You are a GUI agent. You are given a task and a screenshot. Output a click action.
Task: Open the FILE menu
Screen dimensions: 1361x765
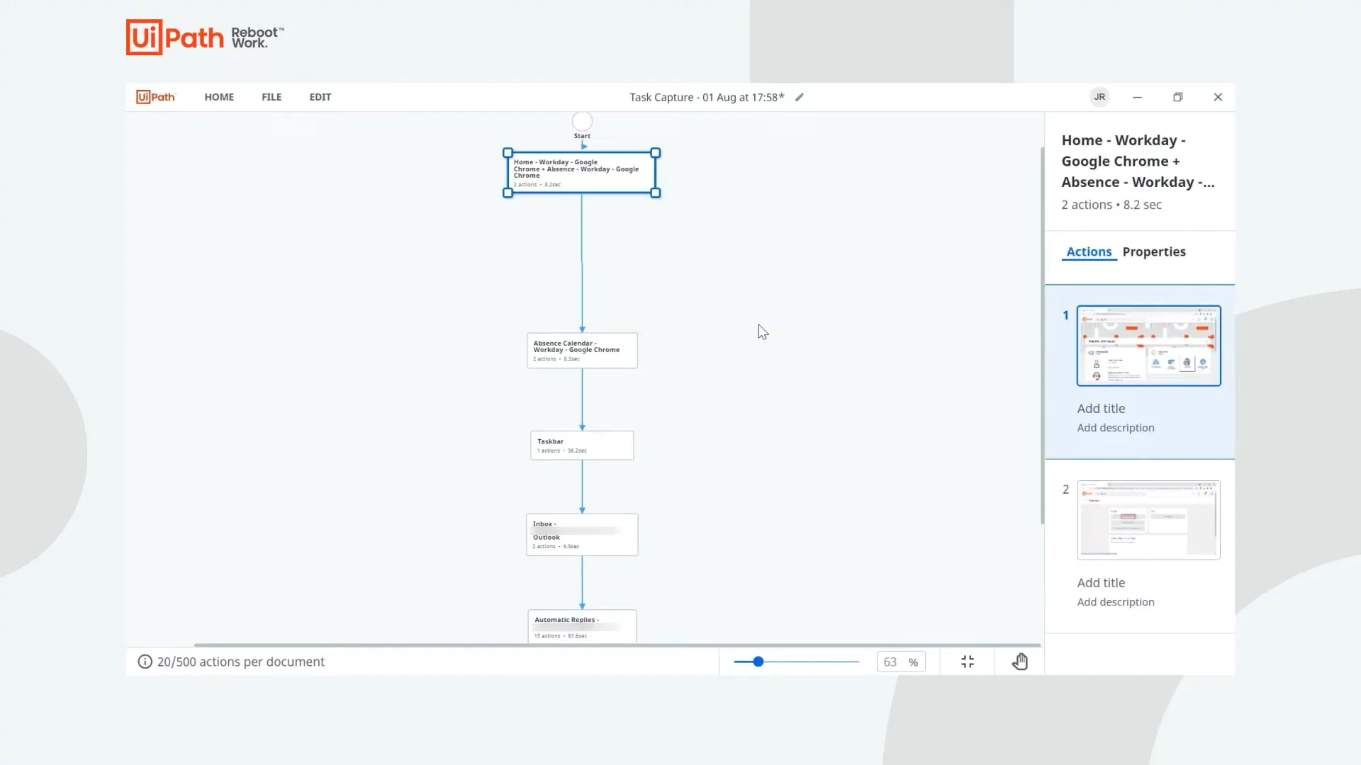point(271,97)
